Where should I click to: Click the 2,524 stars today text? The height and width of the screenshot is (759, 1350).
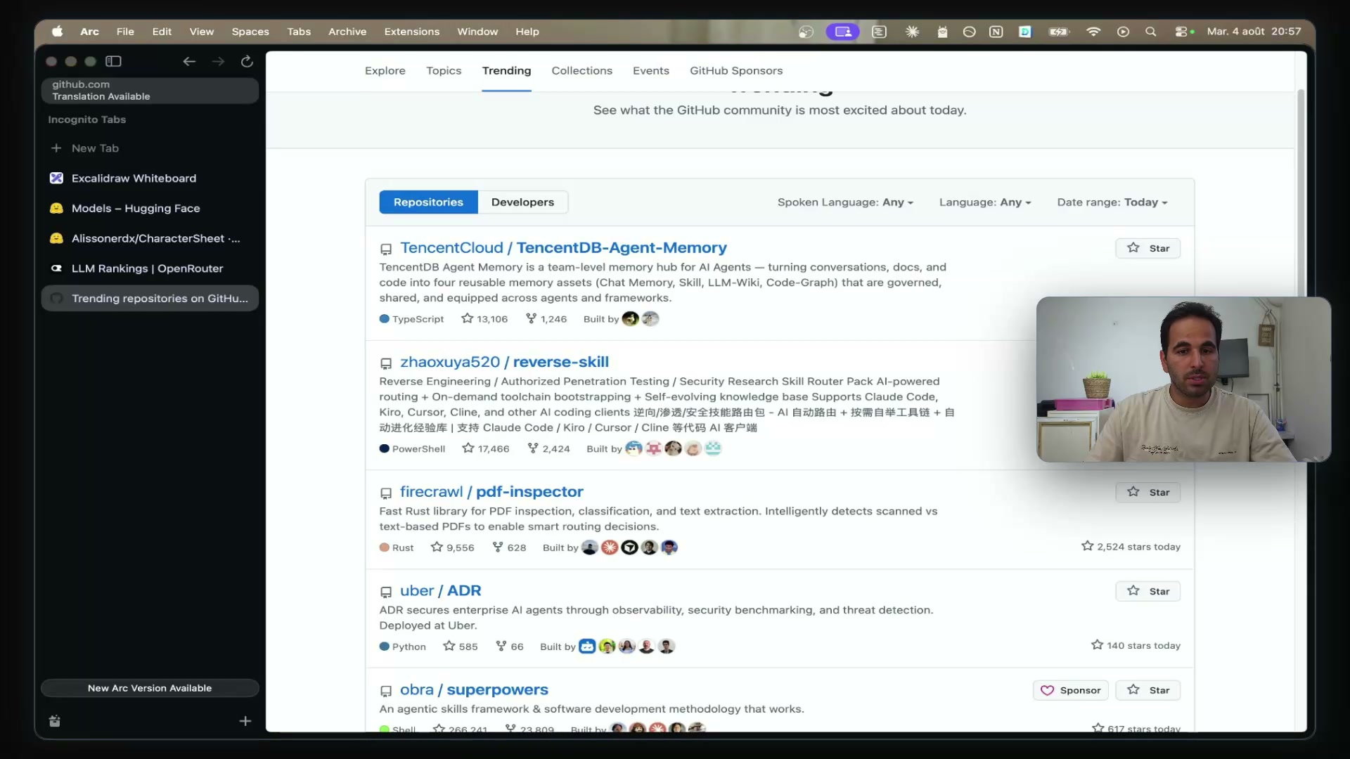tap(1138, 547)
